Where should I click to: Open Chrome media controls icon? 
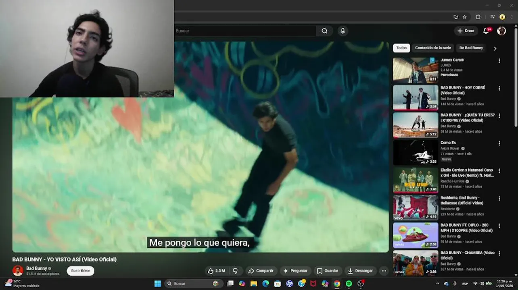493,17
